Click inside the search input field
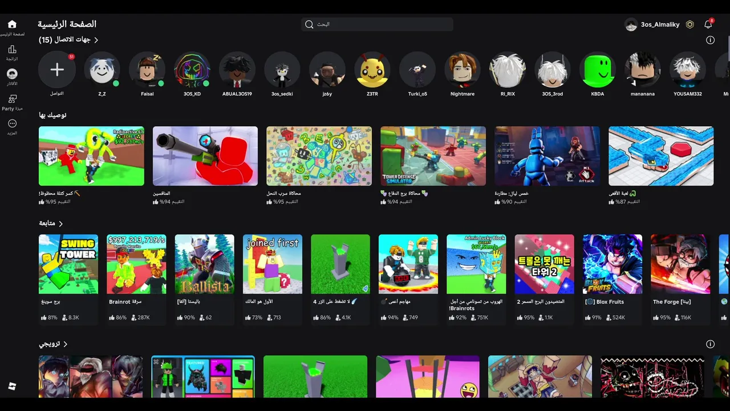Image resolution: width=730 pixels, height=411 pixels. (378, 25)
